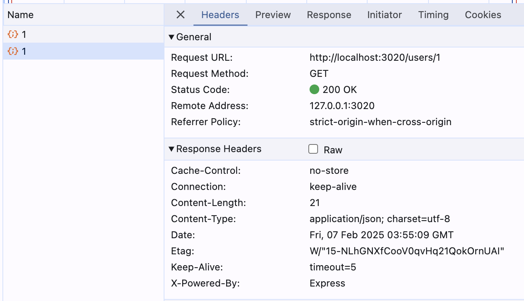The image size is (524, 301).
Task: Click the Date header name
Action: point(183,235)
